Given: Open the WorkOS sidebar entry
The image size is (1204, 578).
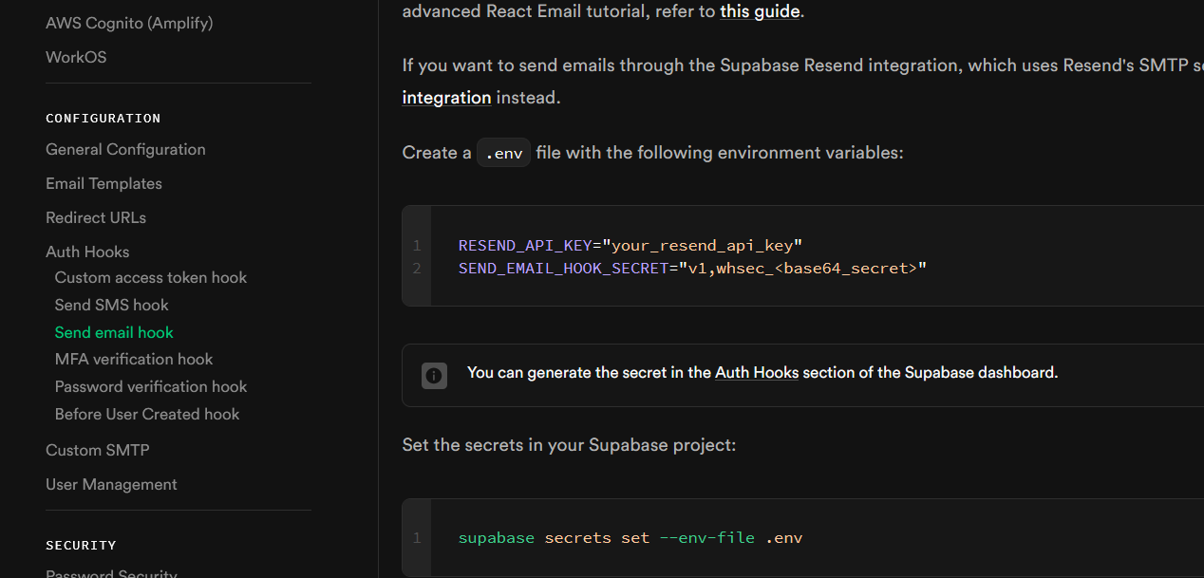Looking at the screenshot, I should coord(76,57).
